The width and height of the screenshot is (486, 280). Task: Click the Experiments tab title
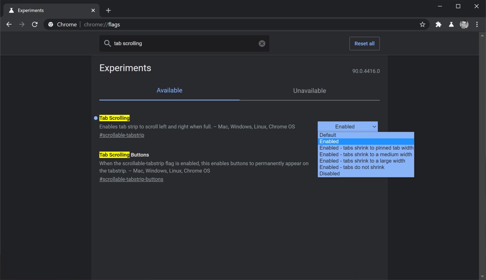point(31,10)
